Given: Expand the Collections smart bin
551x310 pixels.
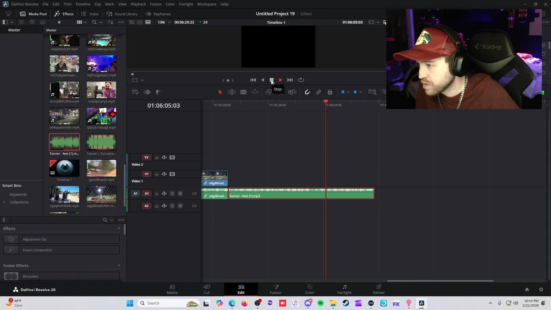Looking at the screenshot, I should click(x=4, y=202).
